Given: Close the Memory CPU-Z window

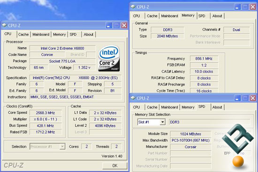Looking at the screenshot, I should (253, 7).
